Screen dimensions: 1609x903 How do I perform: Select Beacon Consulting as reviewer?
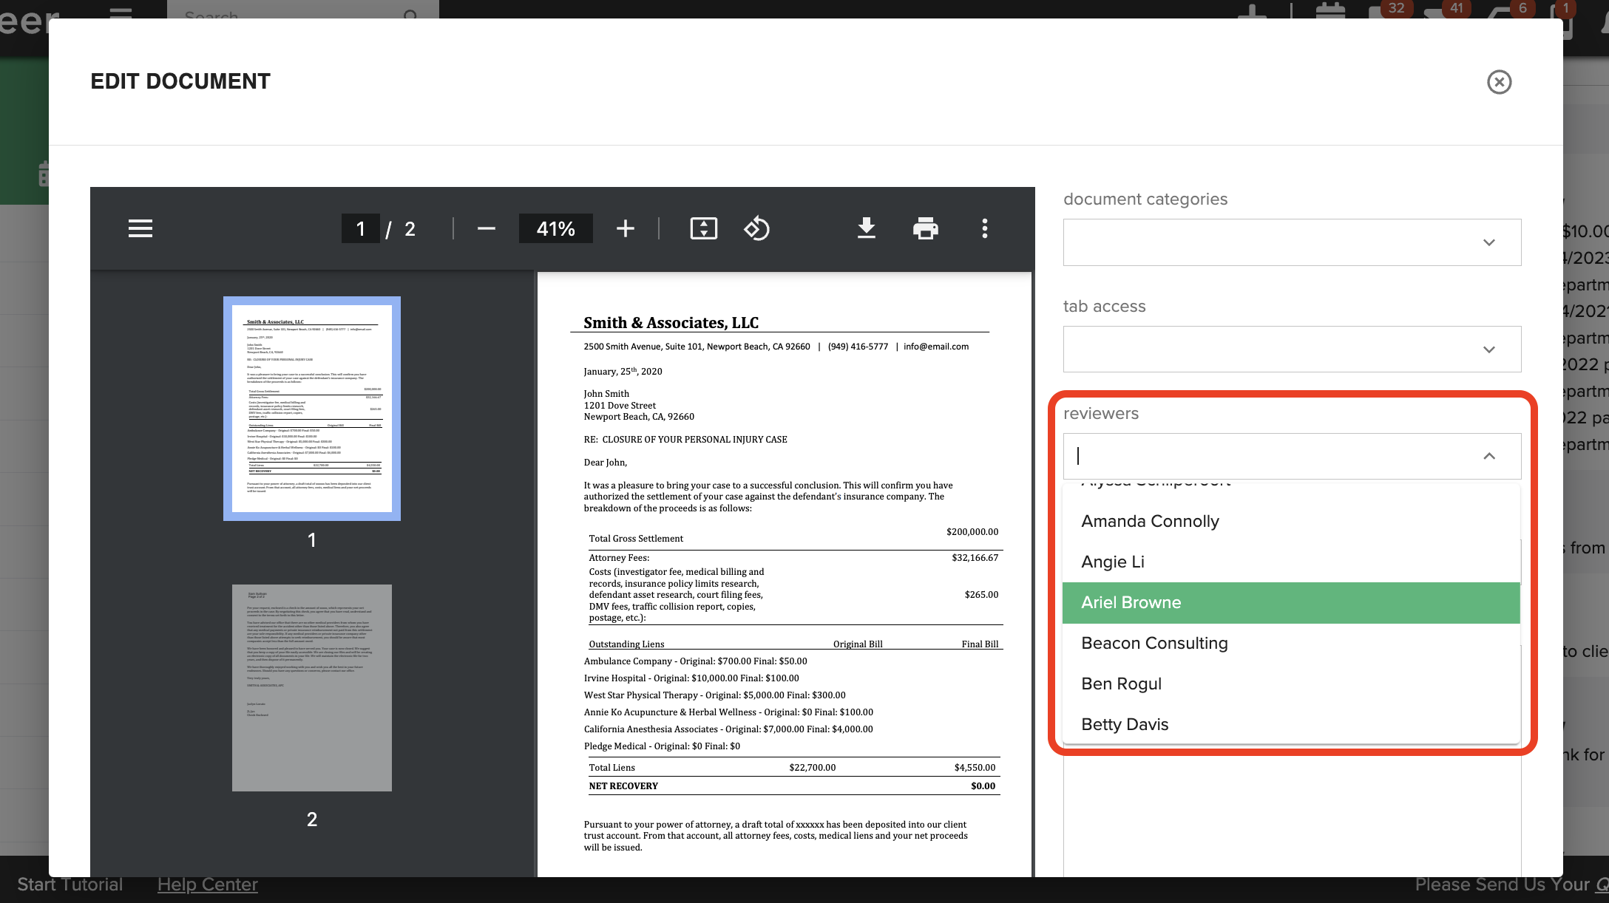[x=1291, y=643]
